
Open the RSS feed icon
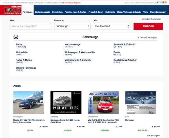tap(166, 3)
